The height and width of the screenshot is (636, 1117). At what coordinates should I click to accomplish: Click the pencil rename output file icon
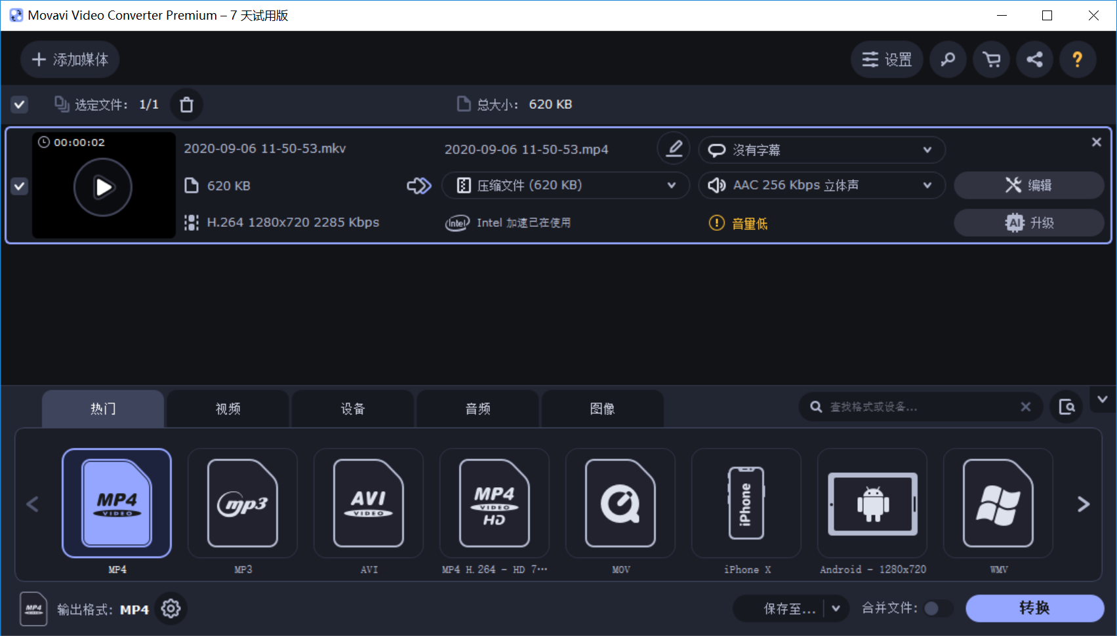pos(674,149)
